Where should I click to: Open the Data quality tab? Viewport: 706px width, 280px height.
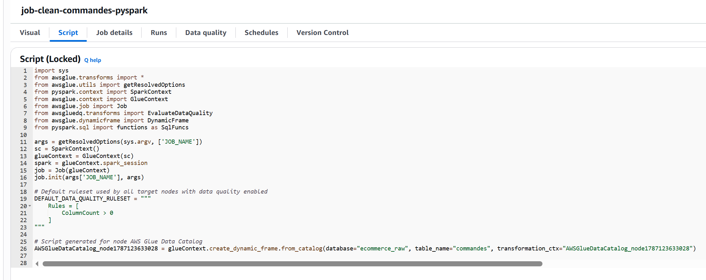coord(206,32)
